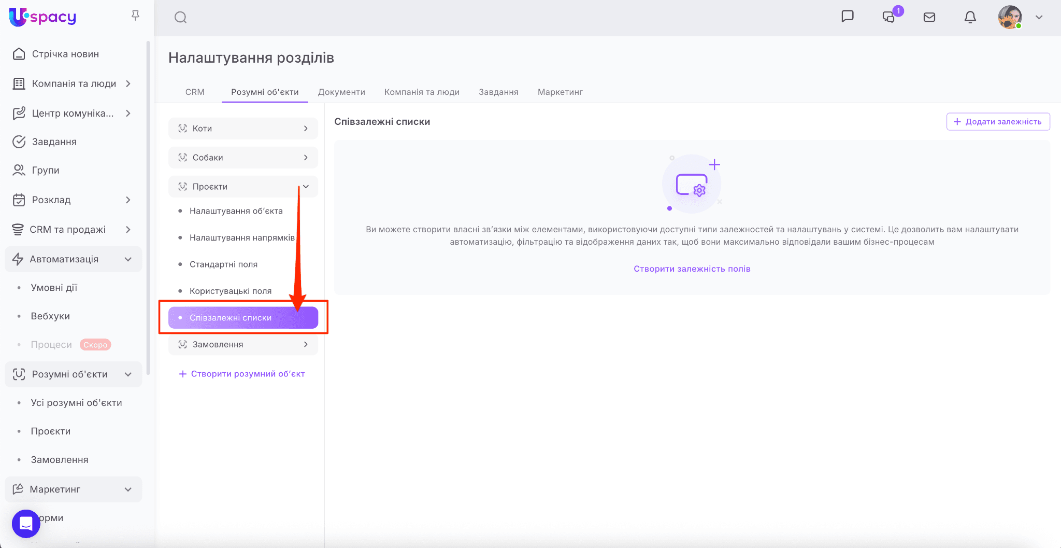Click the search magnifier icon
Viewport: 1061px width, 548px height.
click(x=180, y=18)
